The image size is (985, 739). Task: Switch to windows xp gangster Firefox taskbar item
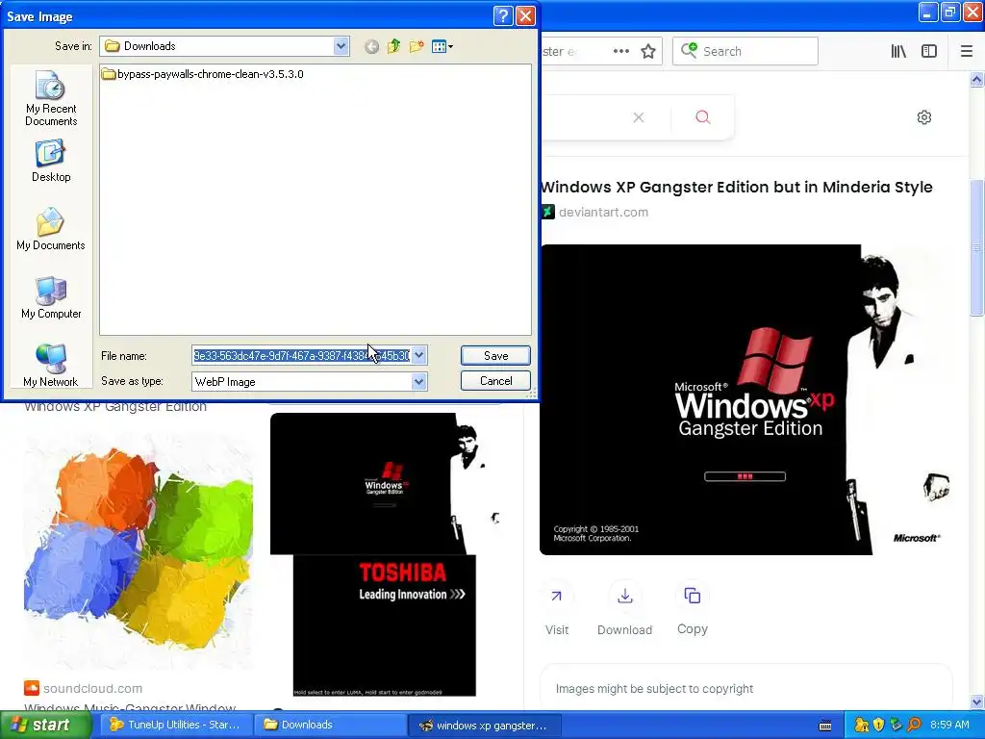point(484,726)
